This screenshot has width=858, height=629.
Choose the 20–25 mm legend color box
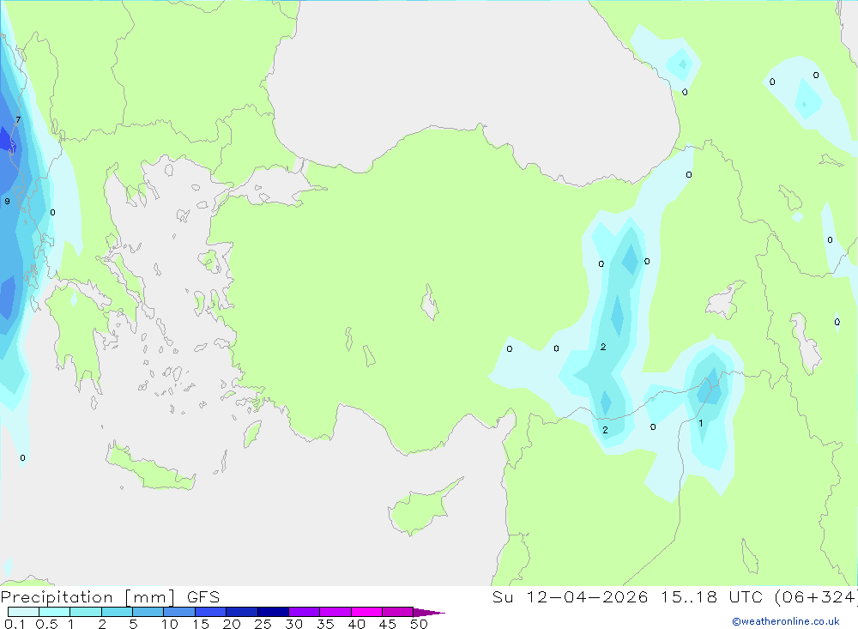pos(242,612)
